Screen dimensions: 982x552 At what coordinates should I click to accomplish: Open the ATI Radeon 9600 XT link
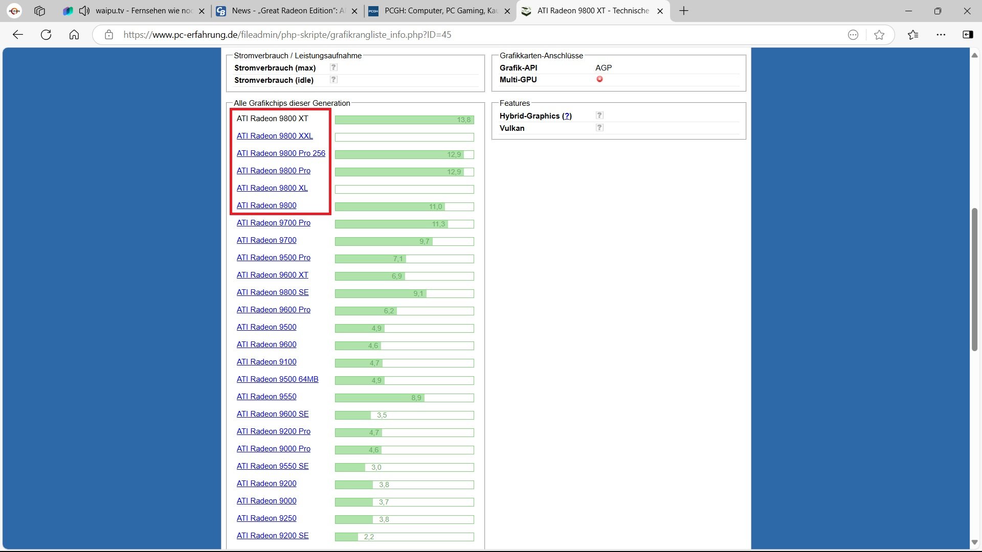click(x=272, y=275)
